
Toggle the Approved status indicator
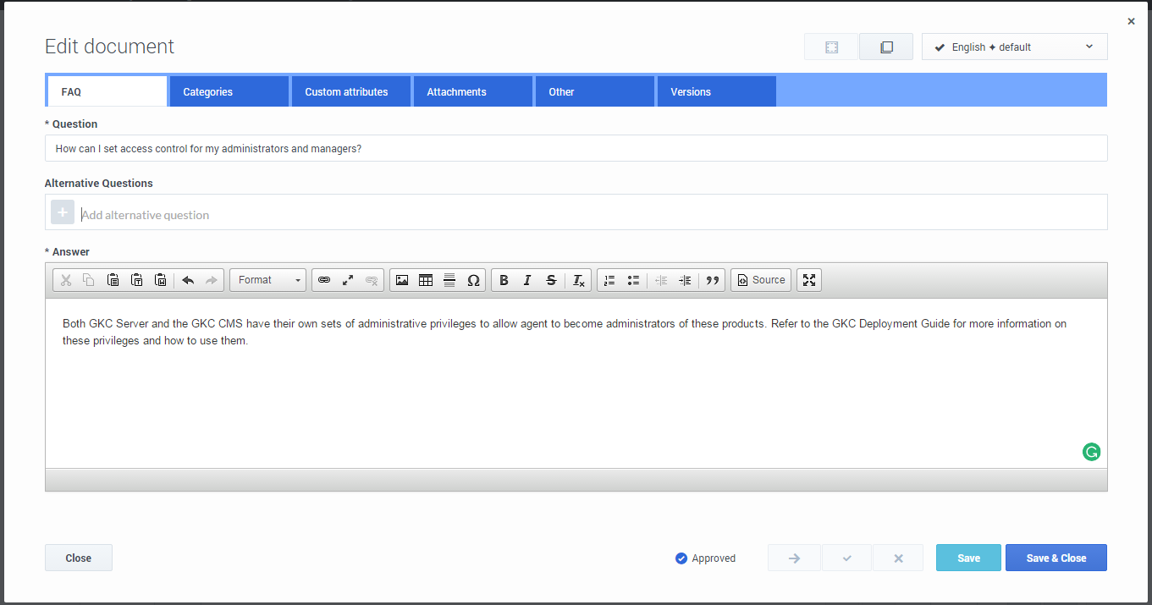[x=681, y=558]
